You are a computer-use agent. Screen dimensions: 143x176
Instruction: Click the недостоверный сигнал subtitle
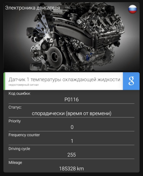tap(24, 85)
